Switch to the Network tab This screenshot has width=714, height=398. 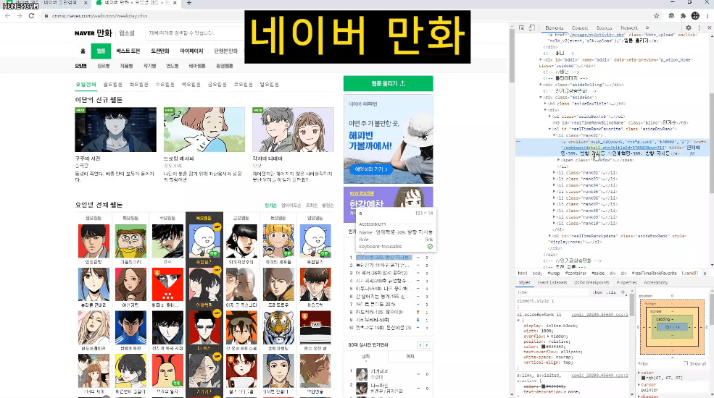629,27
